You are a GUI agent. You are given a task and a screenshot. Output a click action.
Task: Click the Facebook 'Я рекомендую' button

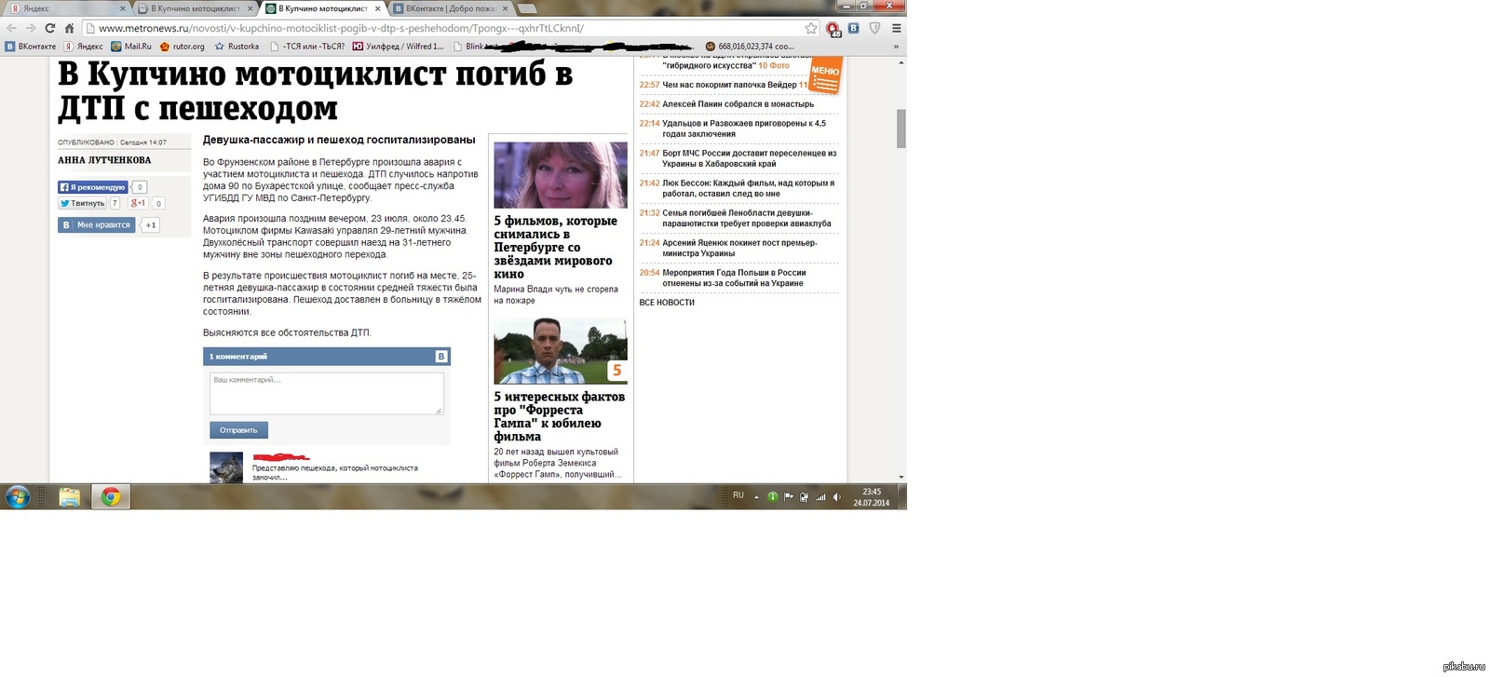click(92, 187)
